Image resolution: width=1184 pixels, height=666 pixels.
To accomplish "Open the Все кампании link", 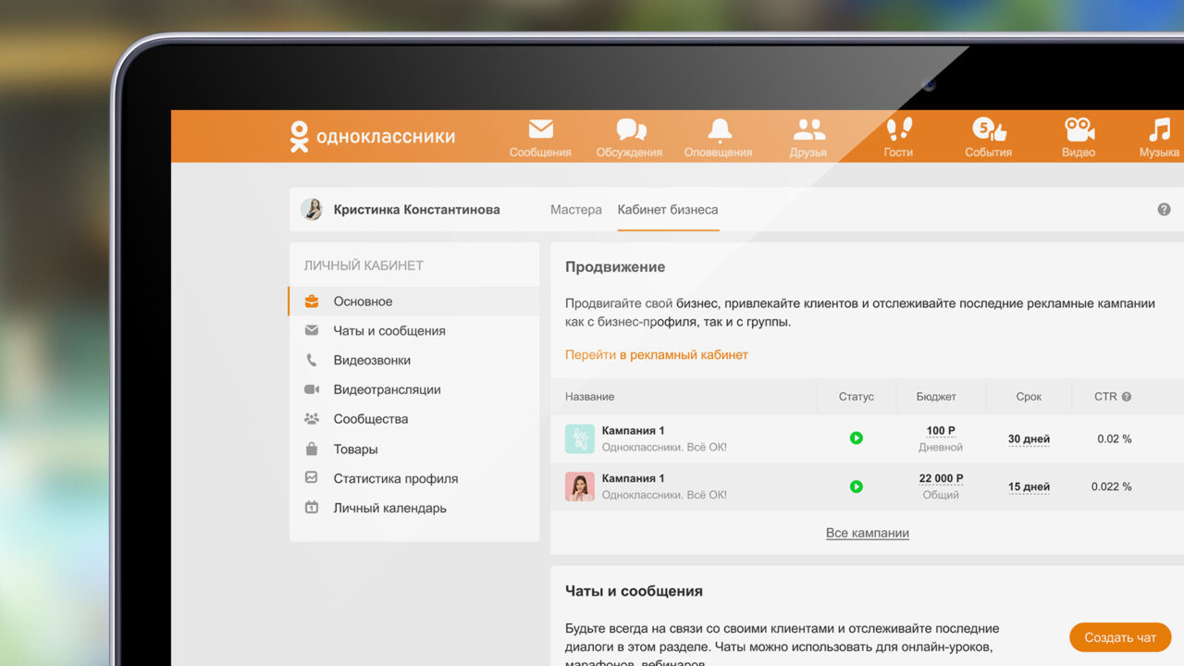I will point(868,534).
